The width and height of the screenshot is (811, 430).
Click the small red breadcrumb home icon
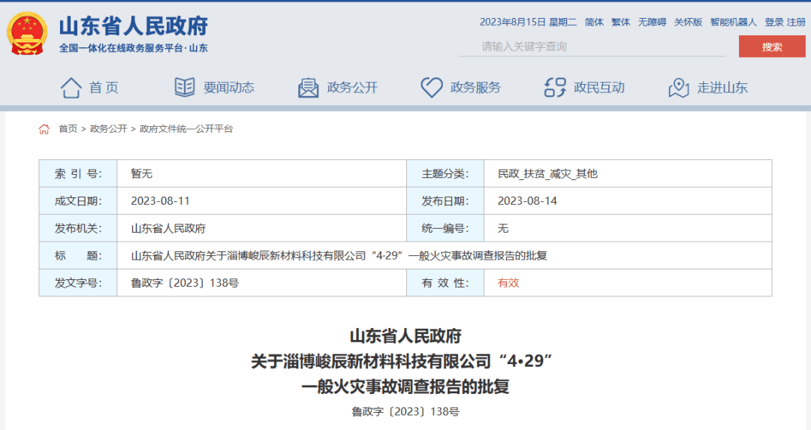[x=44, y=129]
